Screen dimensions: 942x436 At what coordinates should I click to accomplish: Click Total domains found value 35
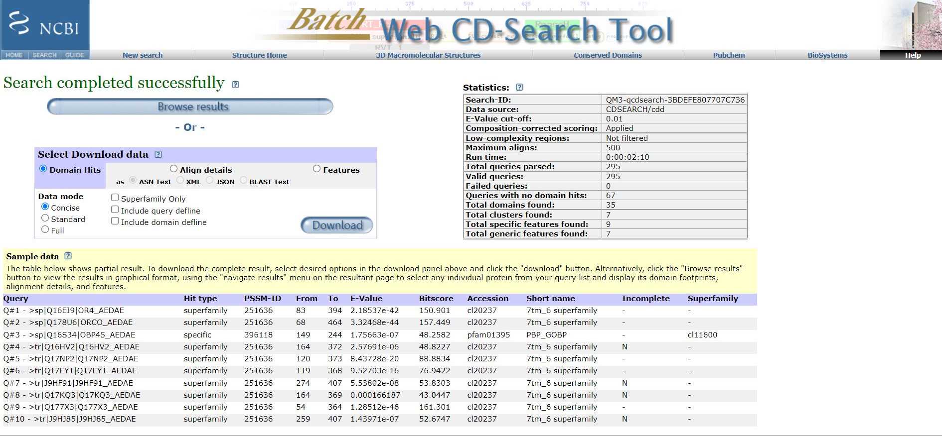coord(611,205)
